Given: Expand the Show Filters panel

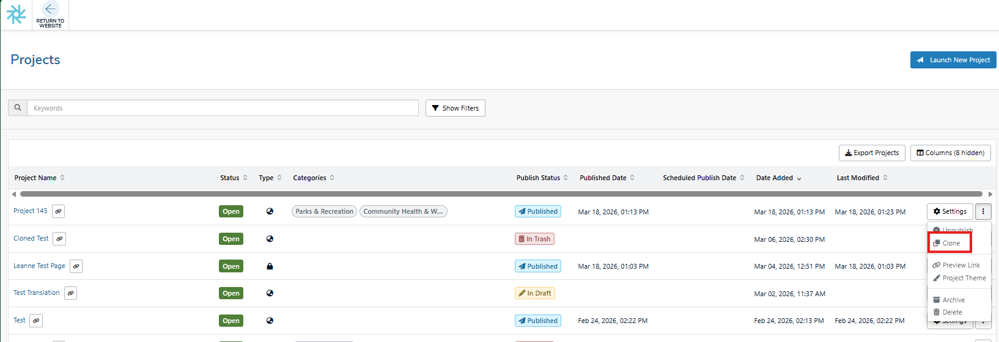Looking at the screenshot, I should [455, 108].
